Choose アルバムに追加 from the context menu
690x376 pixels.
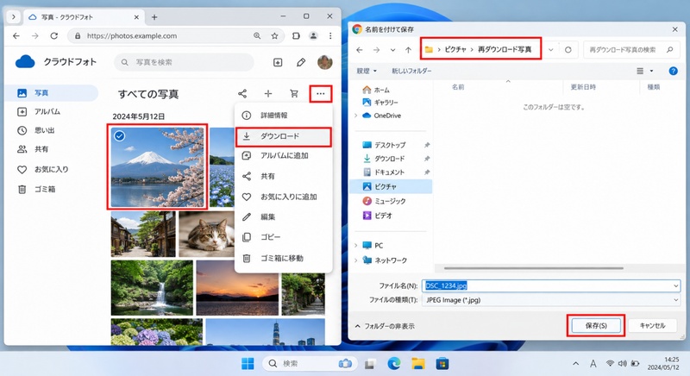[x=284, y=156]
